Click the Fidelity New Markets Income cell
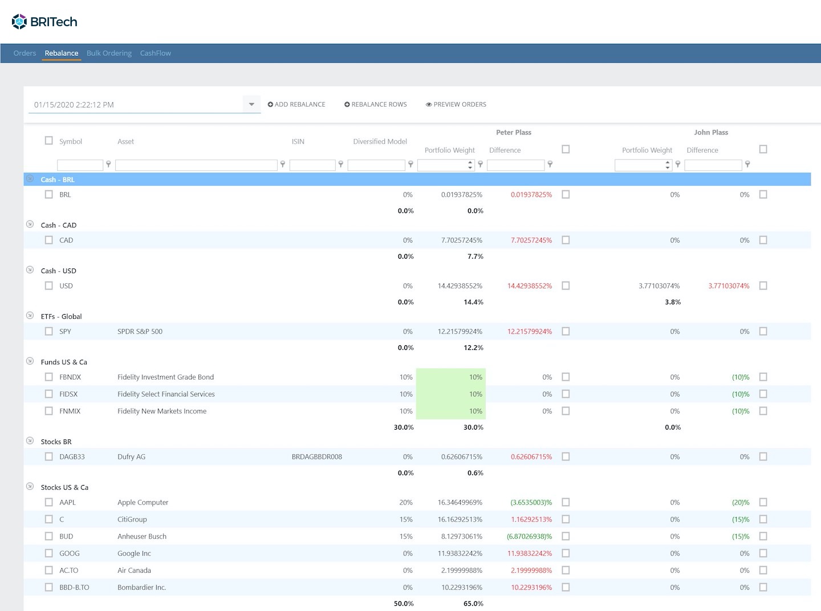The width and height of the screenshot is (821, 611). coord(162,411)
